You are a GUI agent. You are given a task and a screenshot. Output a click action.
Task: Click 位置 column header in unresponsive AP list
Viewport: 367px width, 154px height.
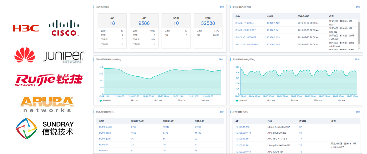pyautogui.click(x=331, y=16)
